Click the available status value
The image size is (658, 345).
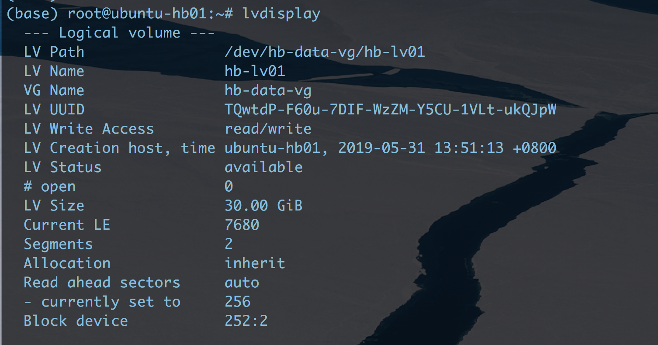tap(263, 167)
